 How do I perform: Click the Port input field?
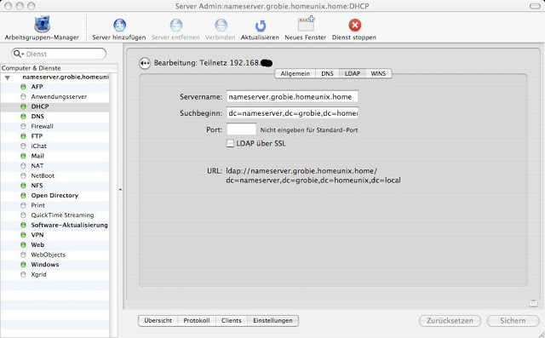click(242, 129)
